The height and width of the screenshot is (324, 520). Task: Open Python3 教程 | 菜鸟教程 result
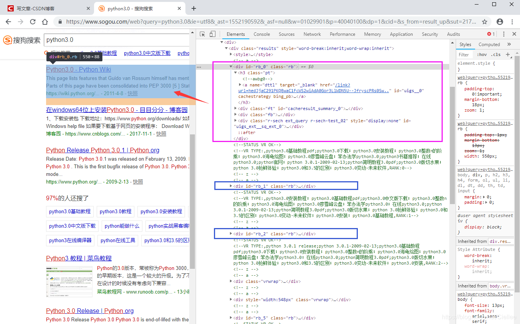point(79,258)
